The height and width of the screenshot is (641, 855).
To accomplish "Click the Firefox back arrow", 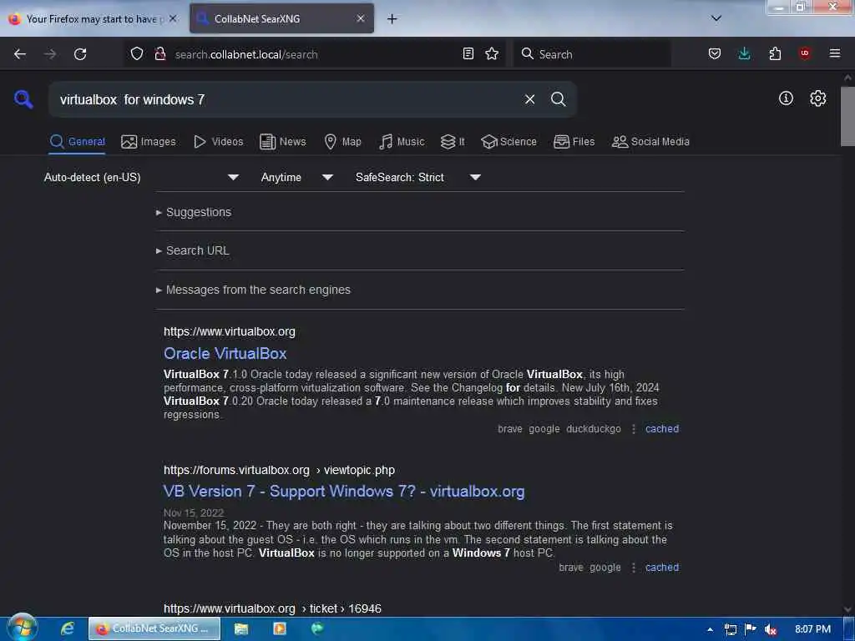I will click(x=20, y=54).
